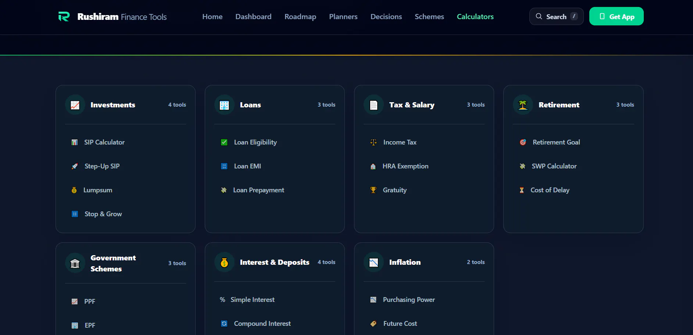Click the Rushiram logo icon
This screenshot has width=693, height=335.
(x=64, y=17)
